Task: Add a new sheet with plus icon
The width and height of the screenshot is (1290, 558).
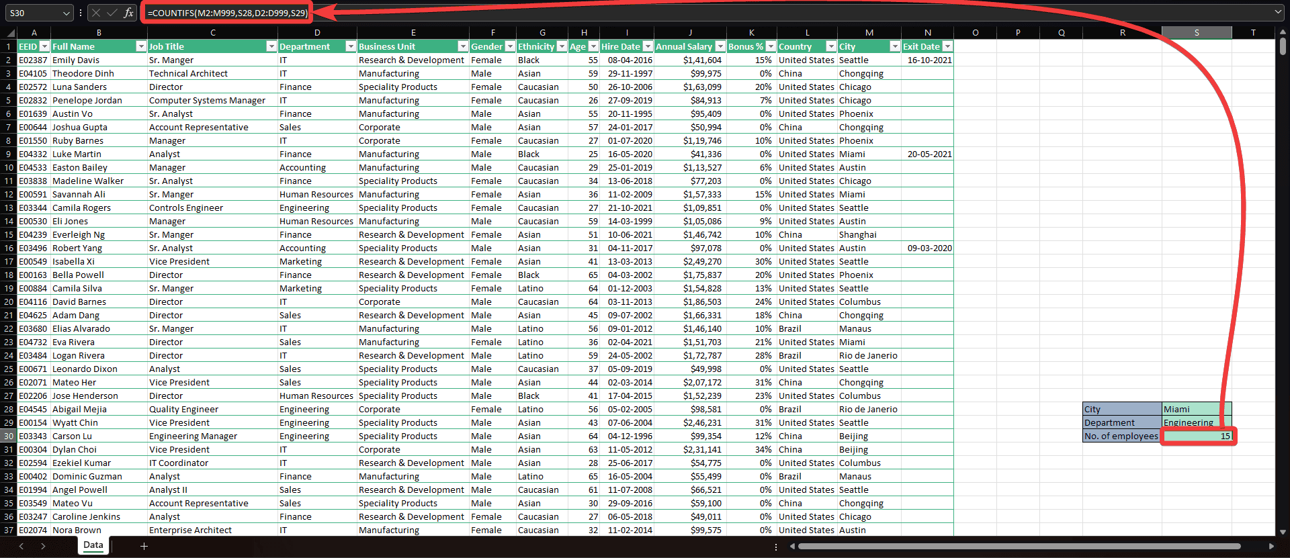Action: pyautogui.click(x=144, y=546)
